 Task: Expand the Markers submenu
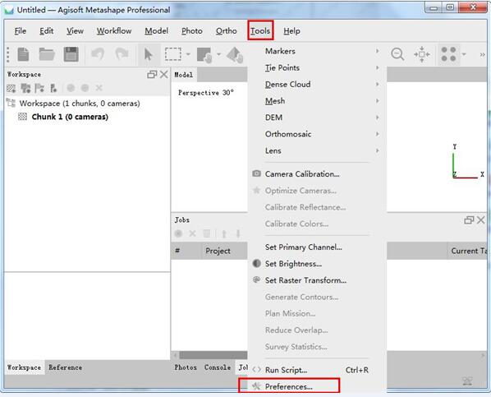pyautogui.click(x=316, y=51)
